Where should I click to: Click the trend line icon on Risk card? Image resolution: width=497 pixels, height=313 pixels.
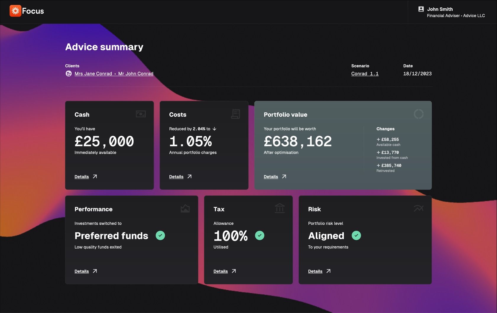coord(419,208)
